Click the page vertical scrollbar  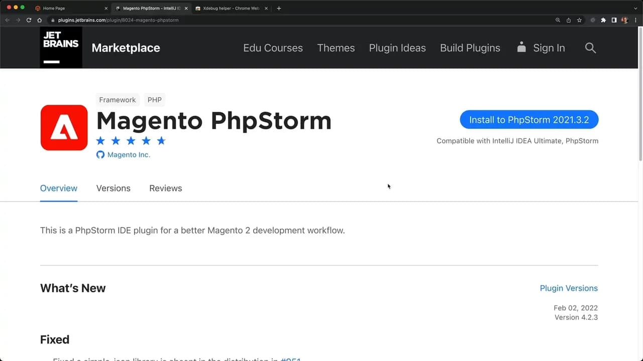640,95
